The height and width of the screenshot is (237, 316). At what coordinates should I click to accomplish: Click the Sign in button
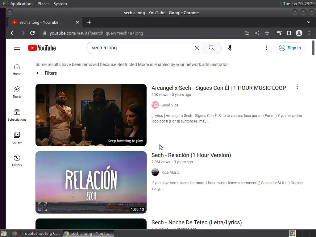pyautogui.click(x=290, y=48)
